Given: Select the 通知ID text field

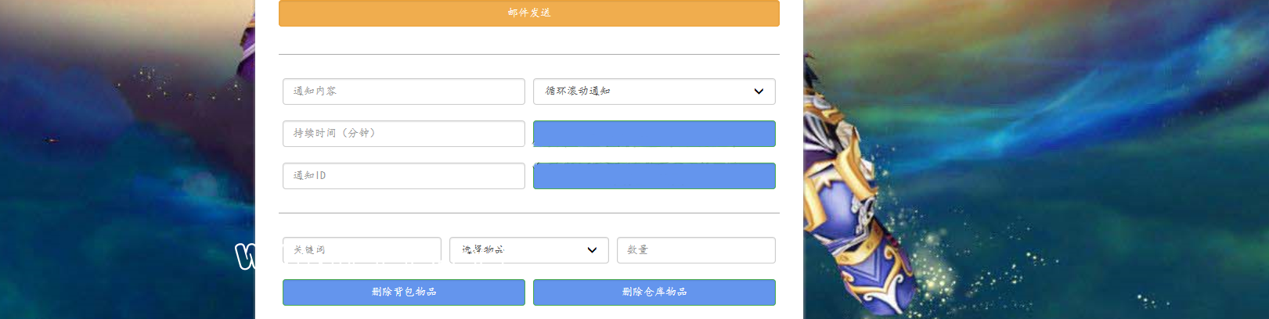Looking at the screenshot, I should pyautogui.click(x=403, y=176).
